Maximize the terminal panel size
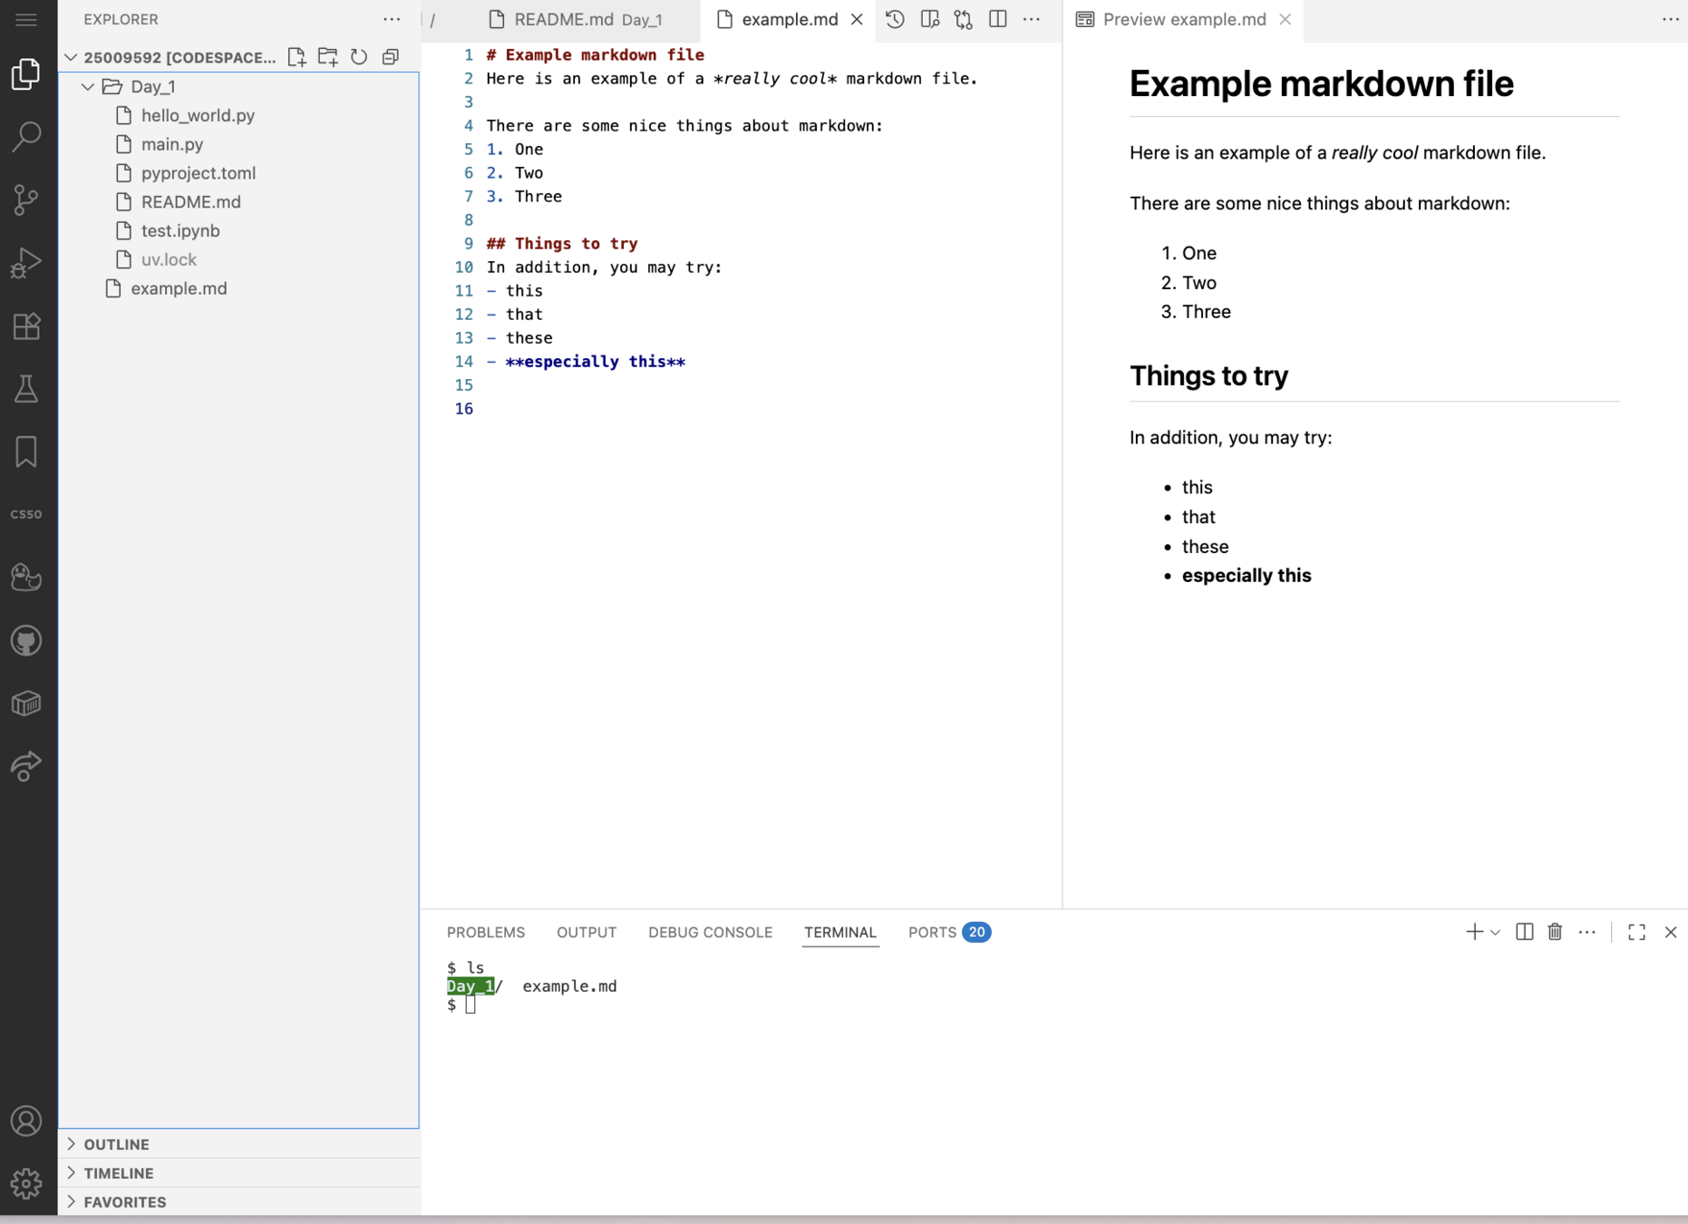Viewport: 1688px width, 1224px height. pos(1636,932)
